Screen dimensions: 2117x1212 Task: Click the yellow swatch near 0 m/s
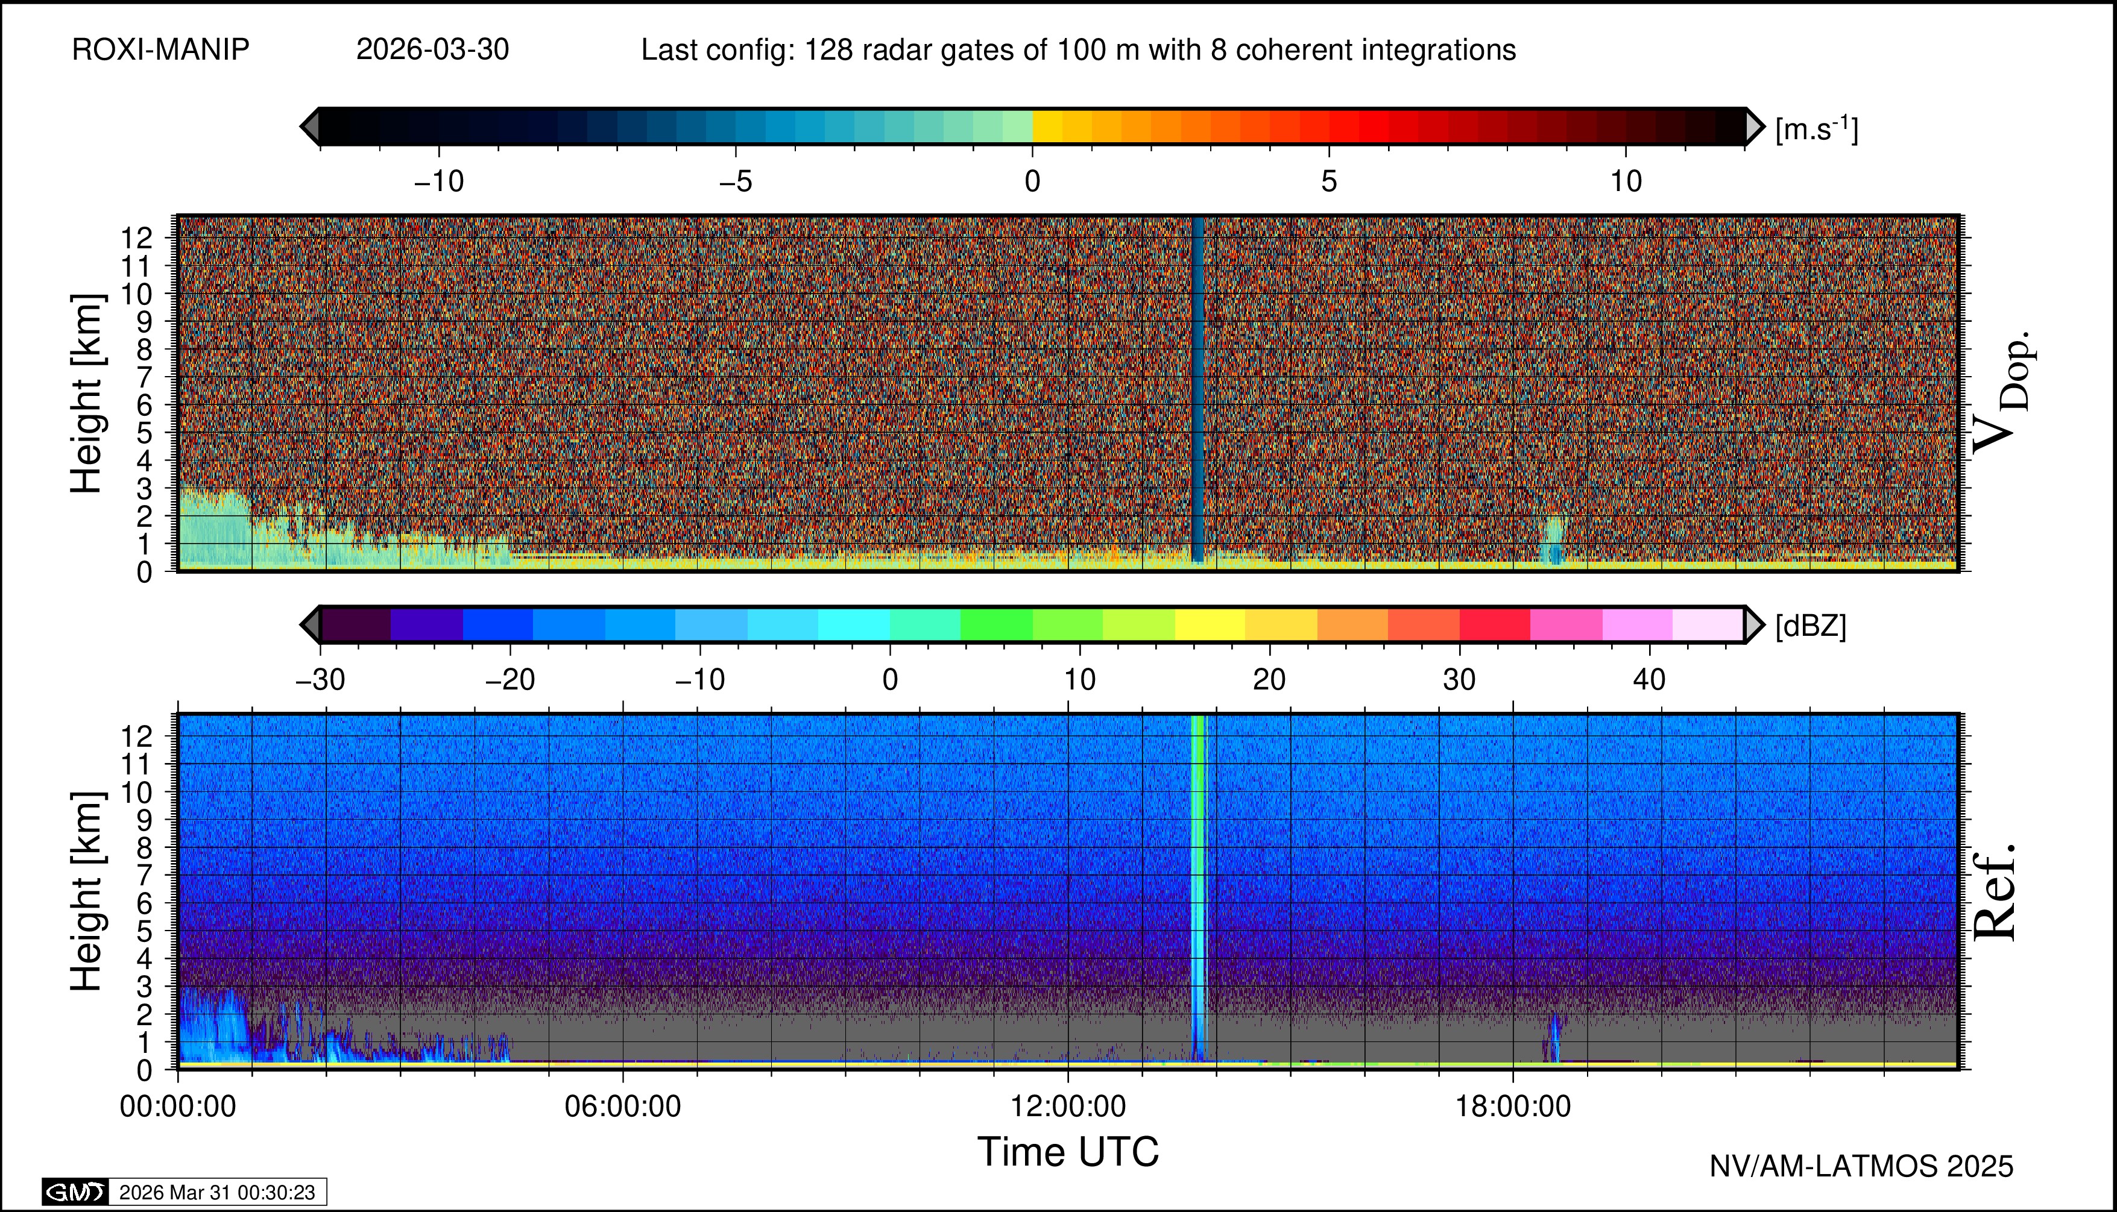[x=1047, y=127]
